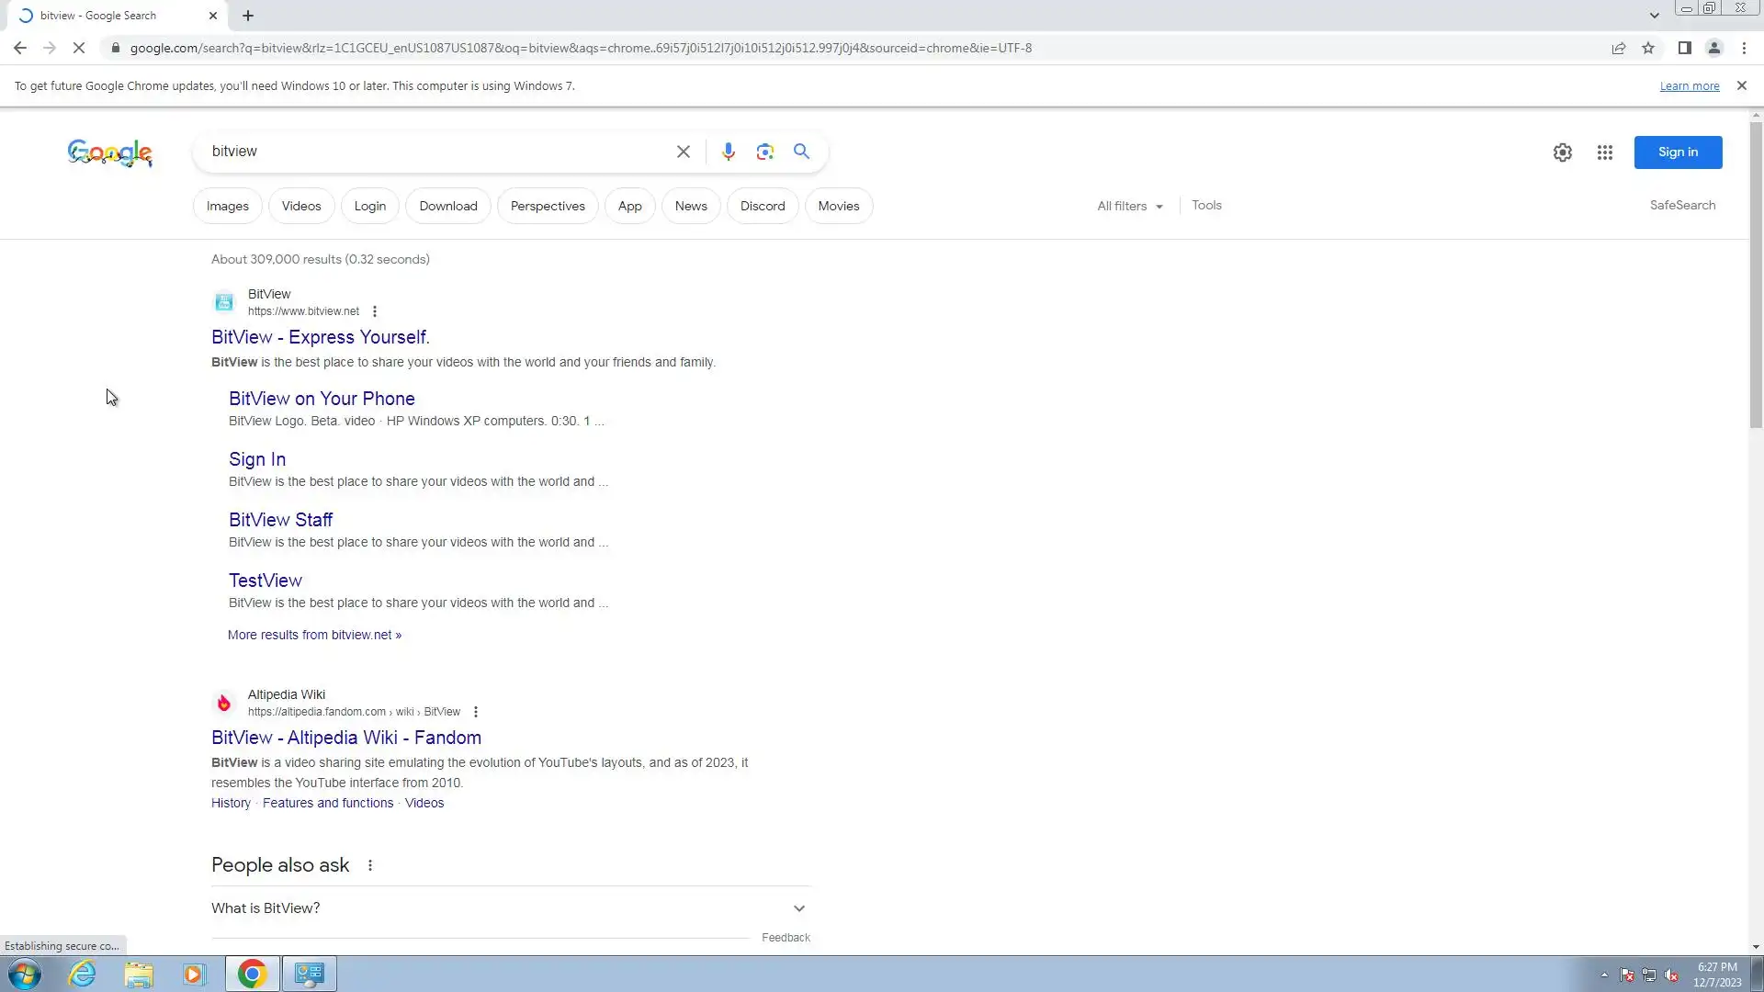Open Chrome side panel icon
The image size is (1764, 992).
1684,48
